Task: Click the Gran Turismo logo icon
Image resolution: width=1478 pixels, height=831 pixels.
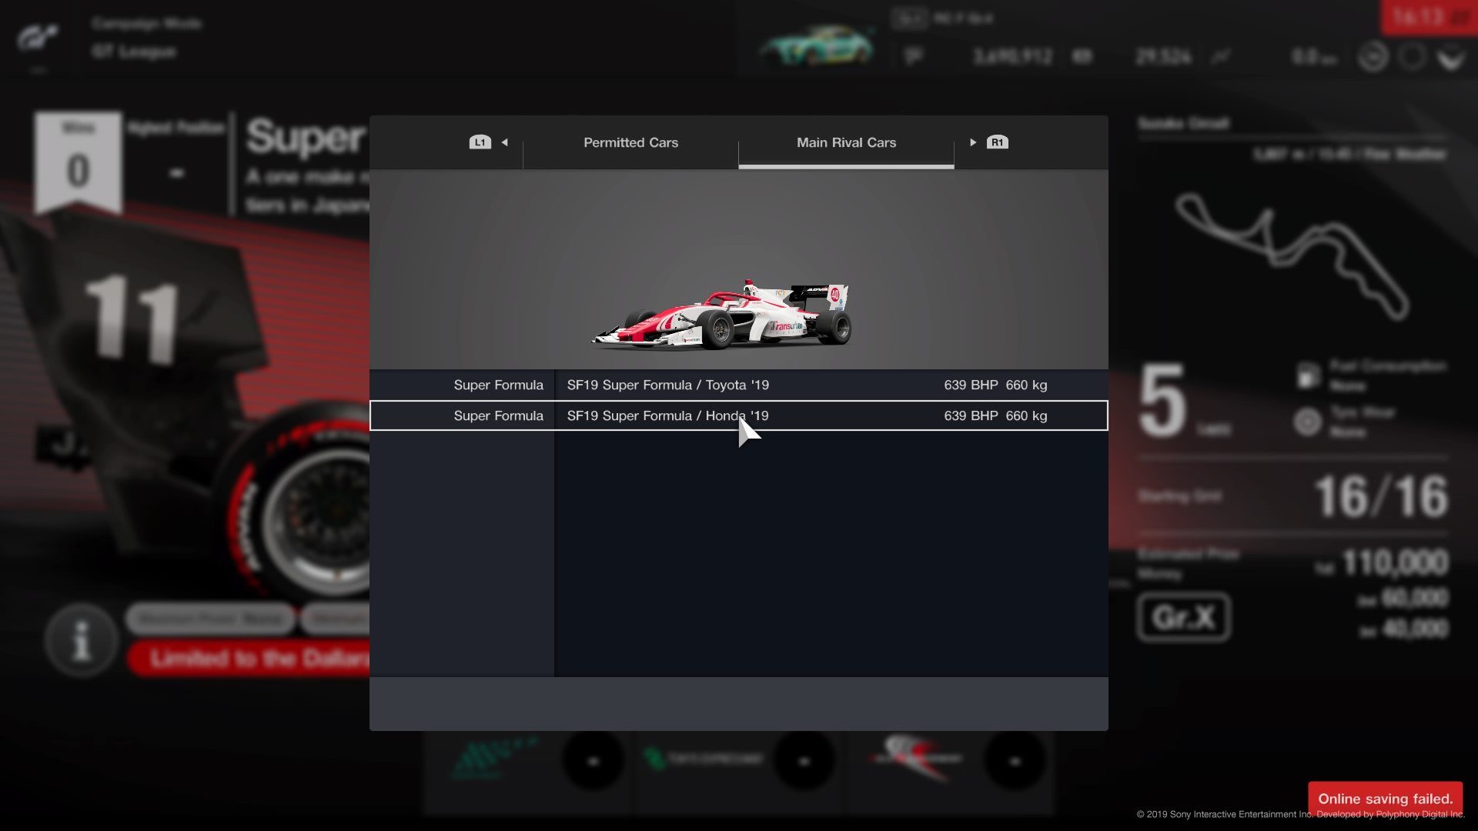Action: (x=38, y=37)
